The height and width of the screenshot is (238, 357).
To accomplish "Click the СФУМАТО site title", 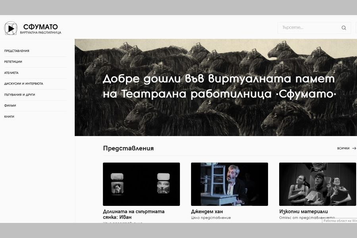I will pos(41,27).
